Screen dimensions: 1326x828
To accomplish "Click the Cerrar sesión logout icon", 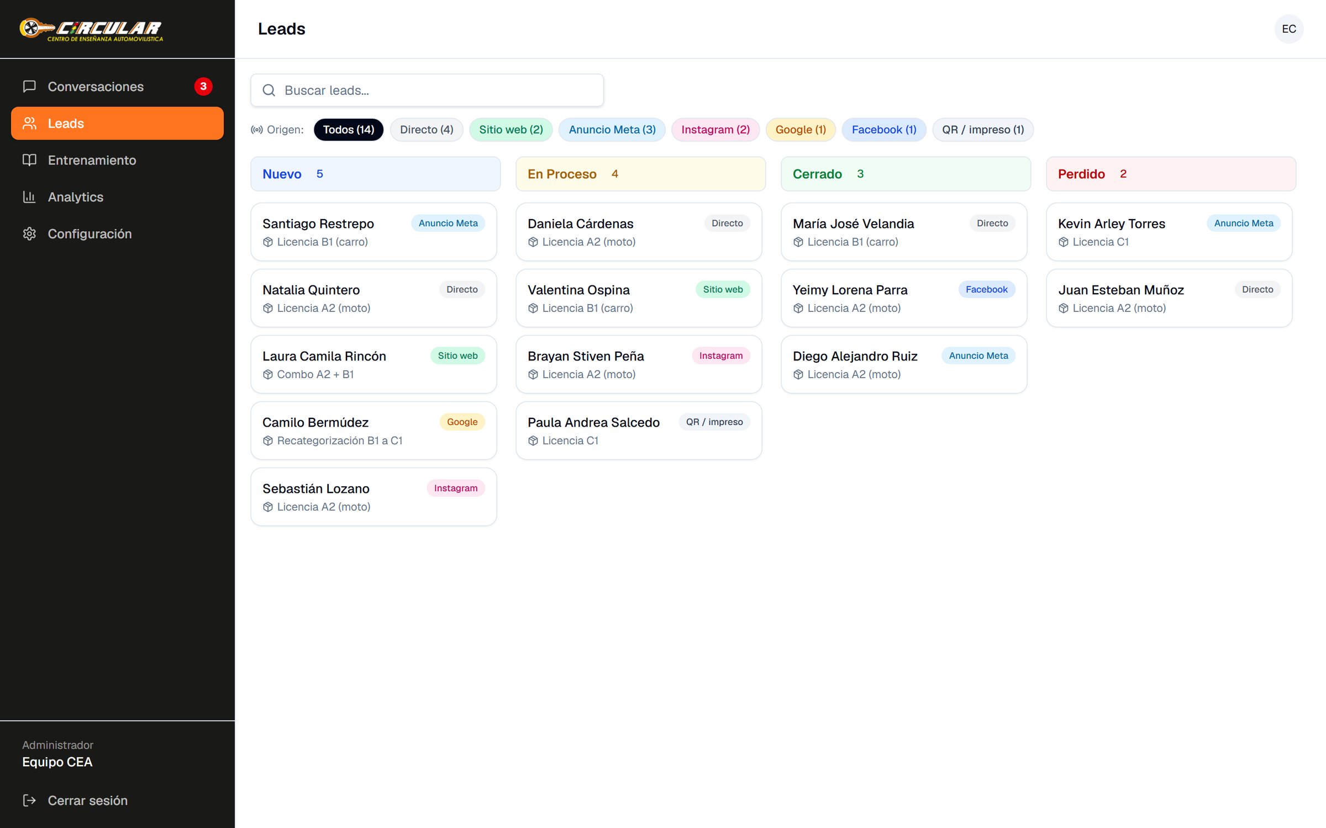I will tap(29, 800).
